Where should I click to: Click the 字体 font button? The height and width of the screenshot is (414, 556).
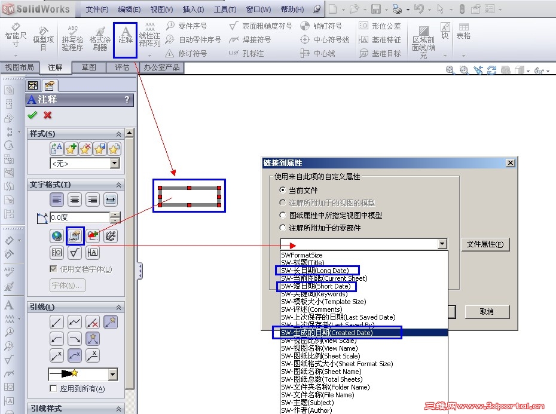[67, 286]
